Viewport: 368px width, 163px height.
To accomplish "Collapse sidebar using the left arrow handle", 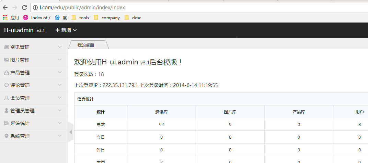I will (x=71, y=132).
